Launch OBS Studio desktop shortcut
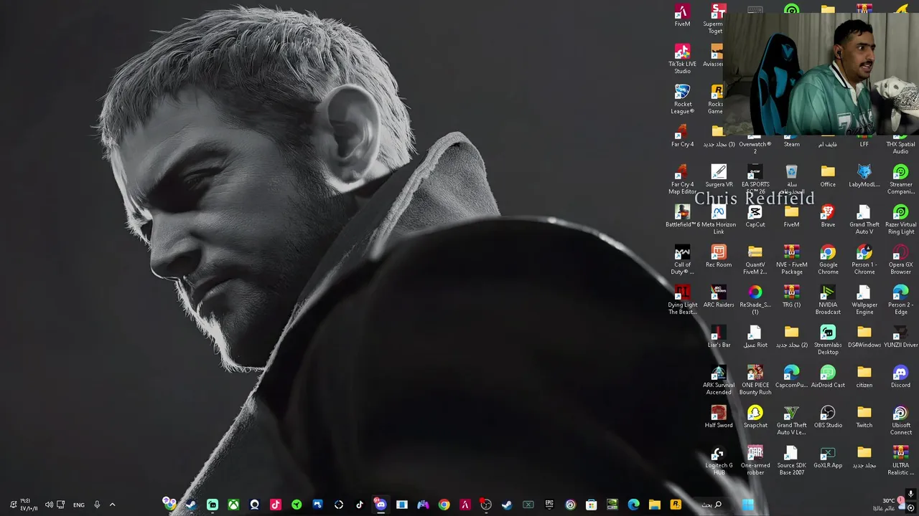Screen dimensions: 919x516 pyautogui.click(x=828, y=416)
